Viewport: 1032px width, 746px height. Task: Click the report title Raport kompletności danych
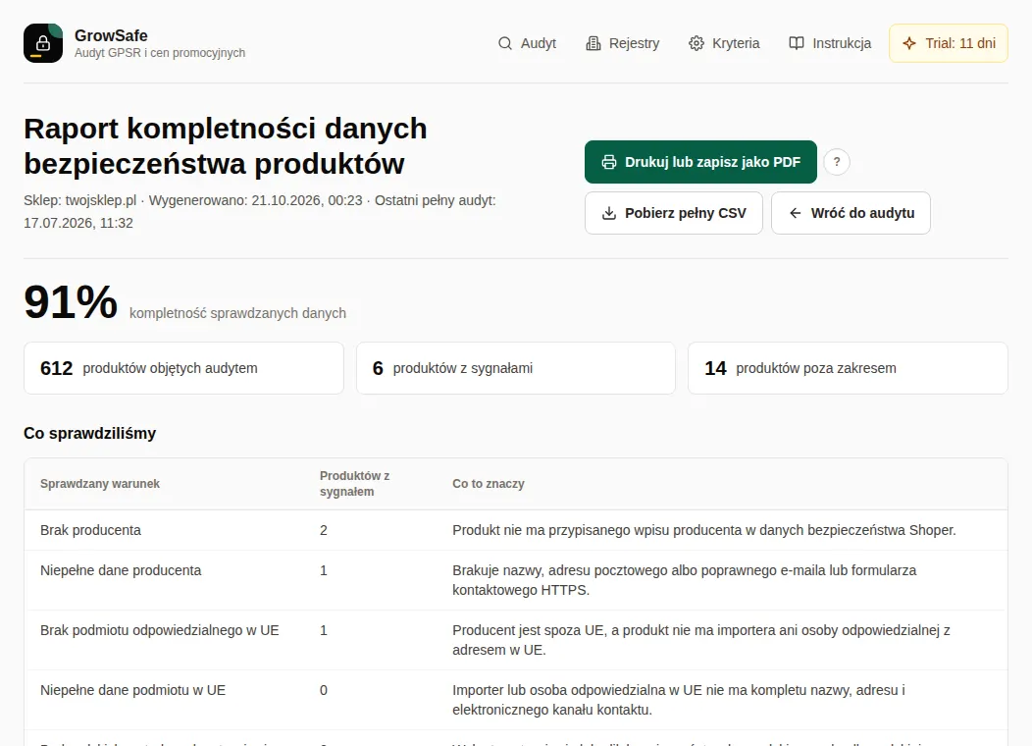(226, 146)
